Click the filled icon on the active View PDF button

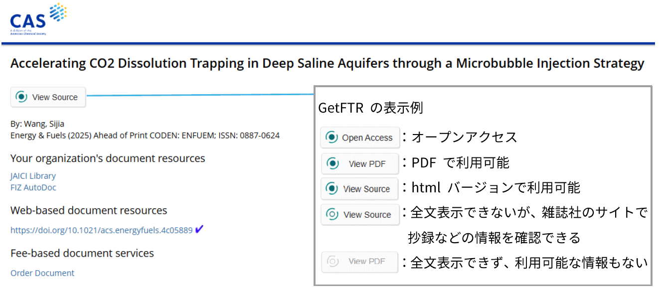pos(332,163)
